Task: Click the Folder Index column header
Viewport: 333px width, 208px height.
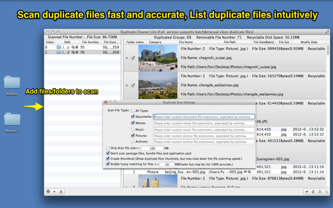Action: (135, 42)
